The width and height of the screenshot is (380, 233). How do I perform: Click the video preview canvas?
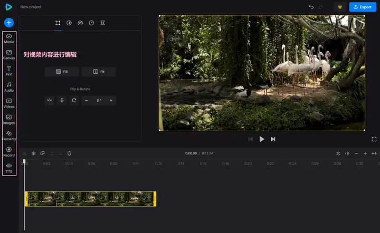click(x=262, y=73)
